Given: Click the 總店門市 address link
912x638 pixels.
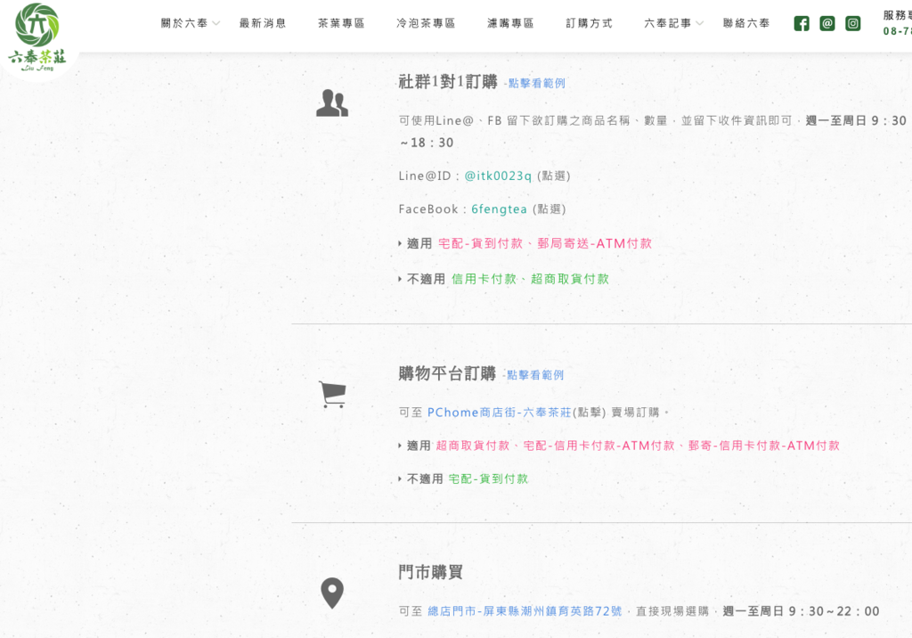Looking at the screenshot, I should [525, 611].
